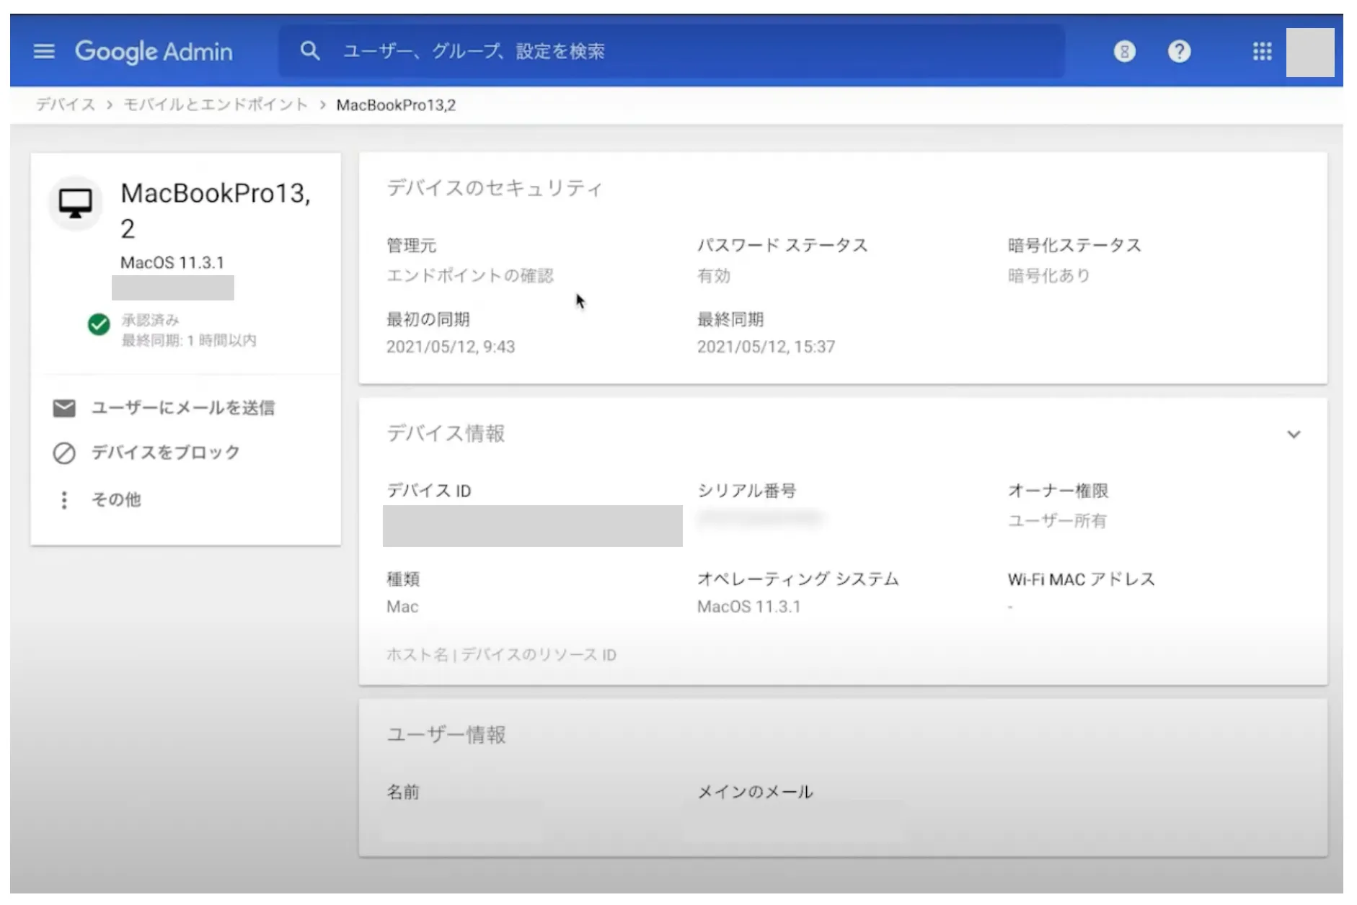Click エンドポイントの確認 value
1357x905 pixels.
pos(470,276)
